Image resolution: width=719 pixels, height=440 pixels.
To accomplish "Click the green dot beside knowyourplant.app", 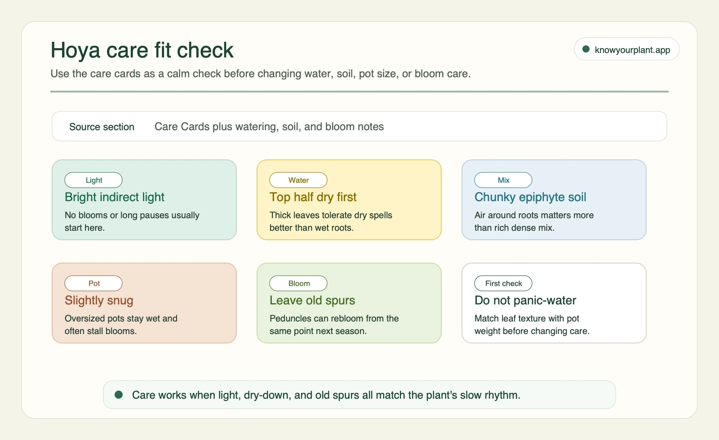I will tap(586, 49).
